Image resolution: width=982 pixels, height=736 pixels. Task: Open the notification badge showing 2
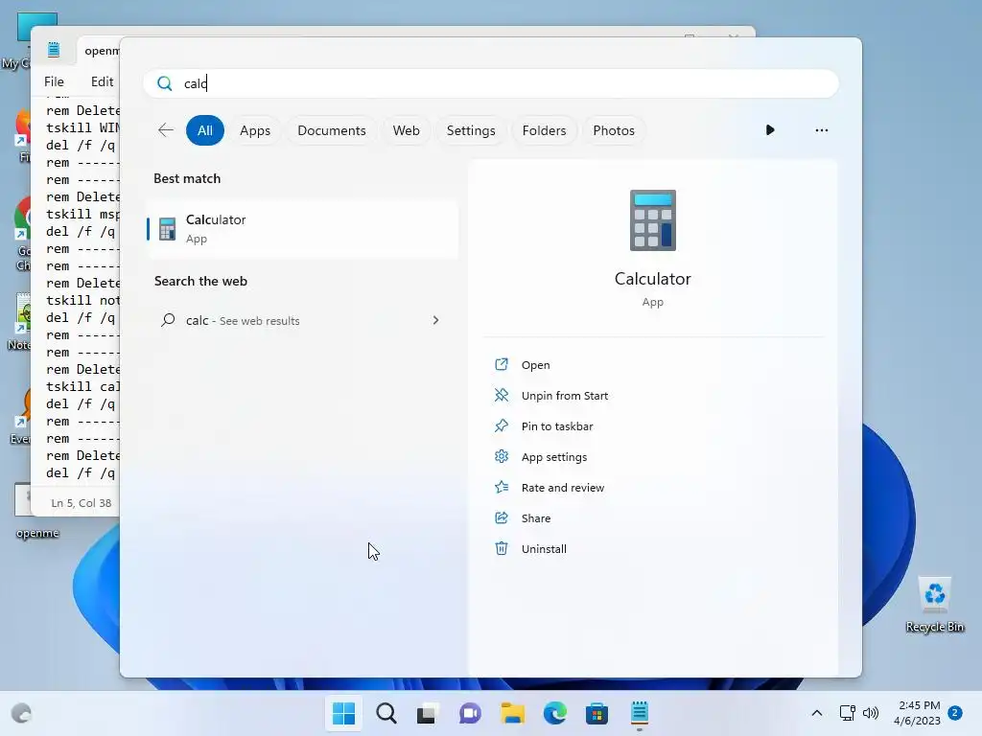click(955, 713)
